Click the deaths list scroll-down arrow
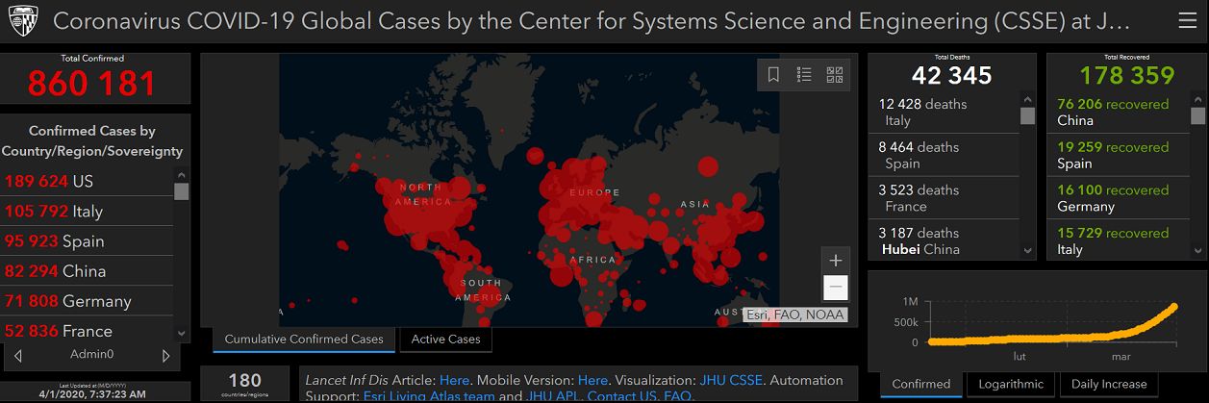The width and height of the screenshot is (1209, 403). (1027, 250)
